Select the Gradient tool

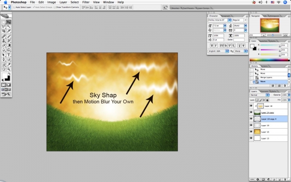pos(9,45)
